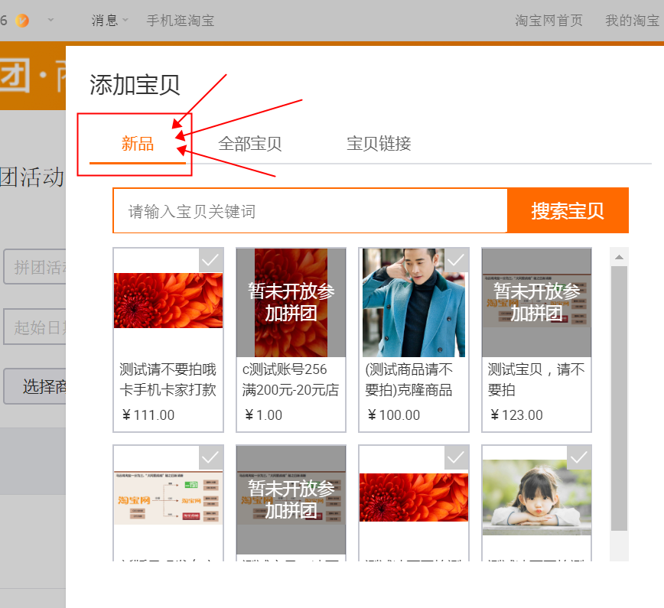The width and height of the screenshot is (664, 608).
Task: Click the product list scrollbar thumb
Action: (619, 398)
